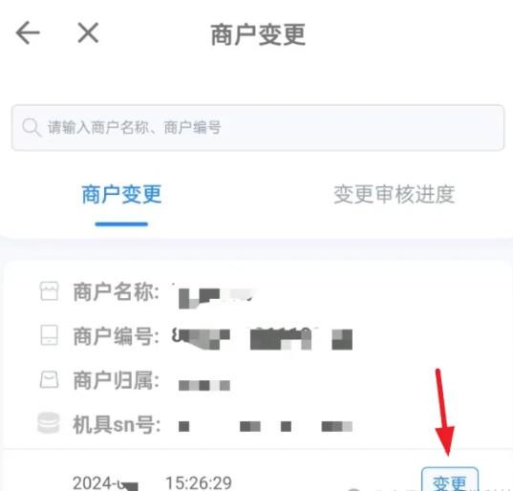Viewport: 513px width, 491px height.
Task: Click the 商户变更 page title
Action: (x=258, y=34)
